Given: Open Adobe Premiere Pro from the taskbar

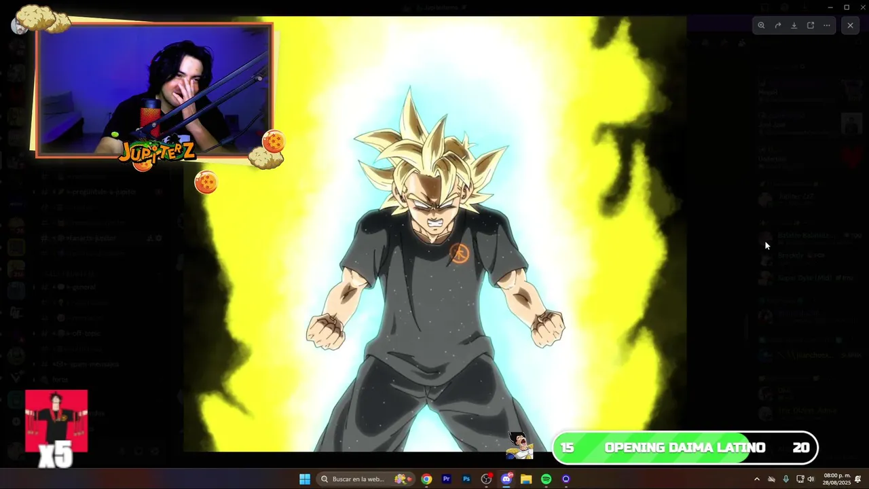Looking at the screenshot, I should click(x=446, y=479).
